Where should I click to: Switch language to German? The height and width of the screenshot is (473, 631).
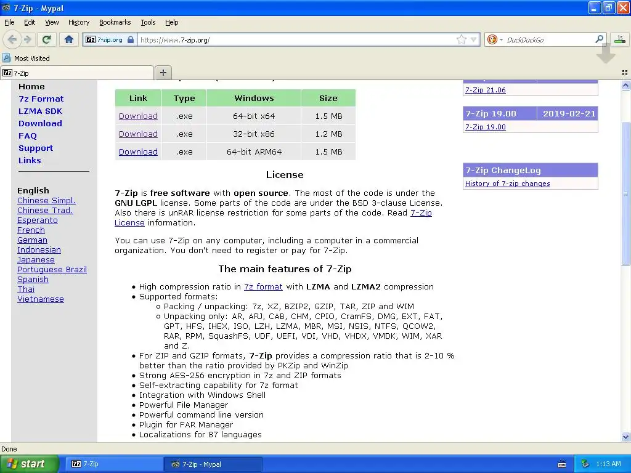tap(32, 240)
